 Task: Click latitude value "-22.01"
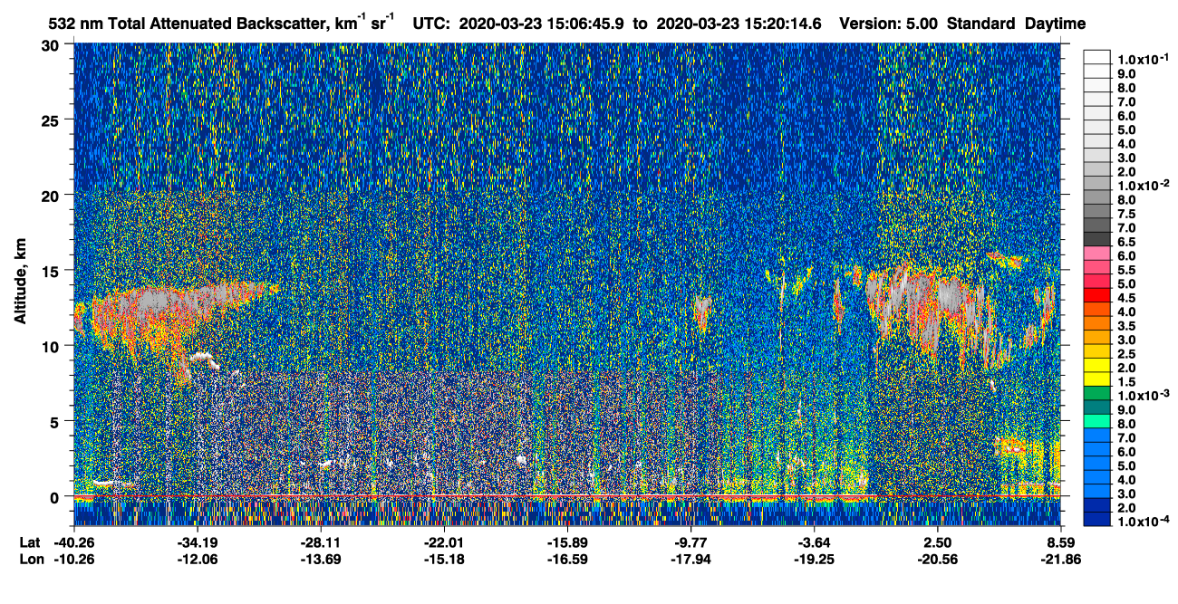[444, 542]
